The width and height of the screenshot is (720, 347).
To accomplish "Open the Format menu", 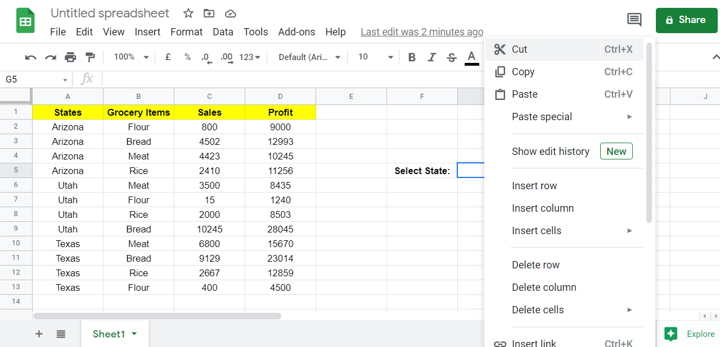I will pos(186,32).
